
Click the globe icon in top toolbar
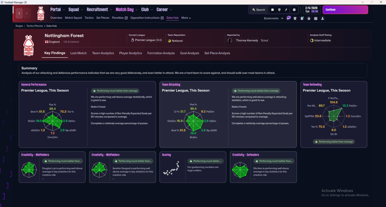[x=279, y=10]
